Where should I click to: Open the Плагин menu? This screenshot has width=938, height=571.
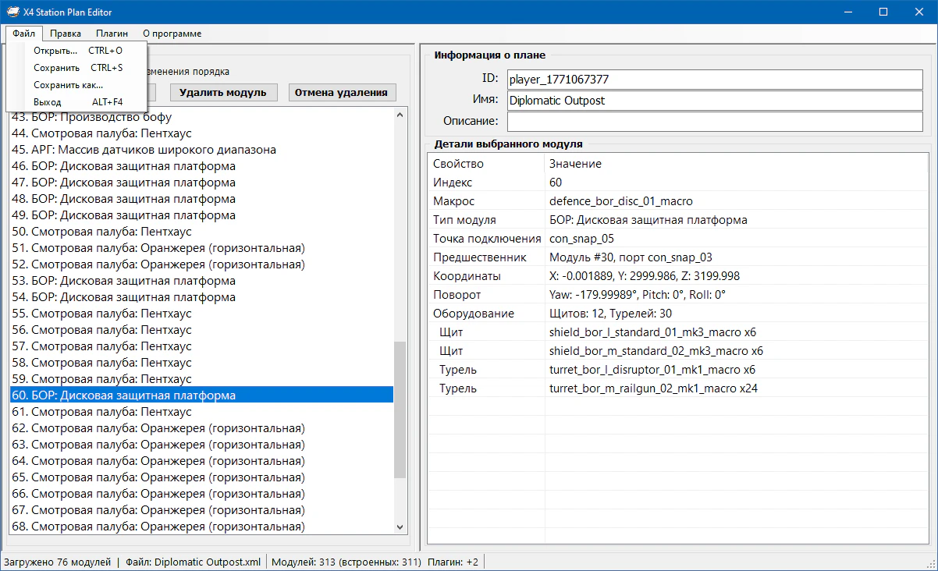tap(112, 34)
